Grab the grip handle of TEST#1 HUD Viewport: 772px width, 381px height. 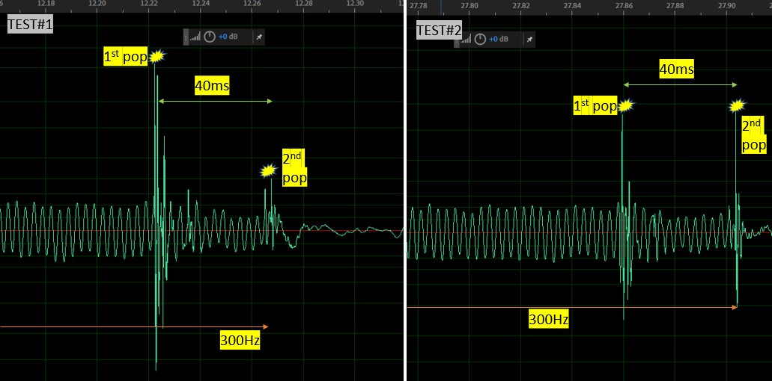coord(186,37)
